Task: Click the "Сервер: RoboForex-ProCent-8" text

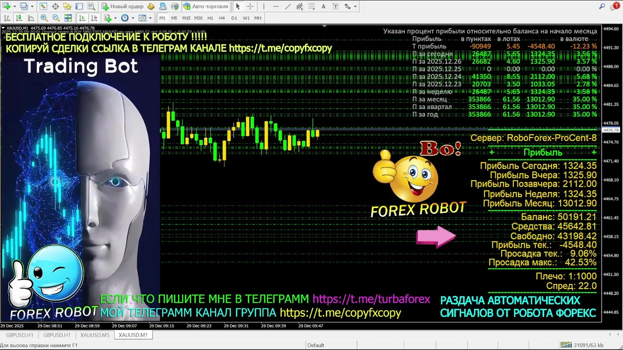Action: coord(533,138)
